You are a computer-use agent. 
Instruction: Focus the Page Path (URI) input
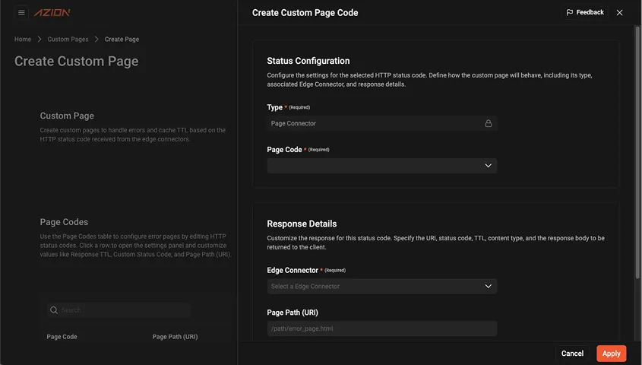pos(381,328)
